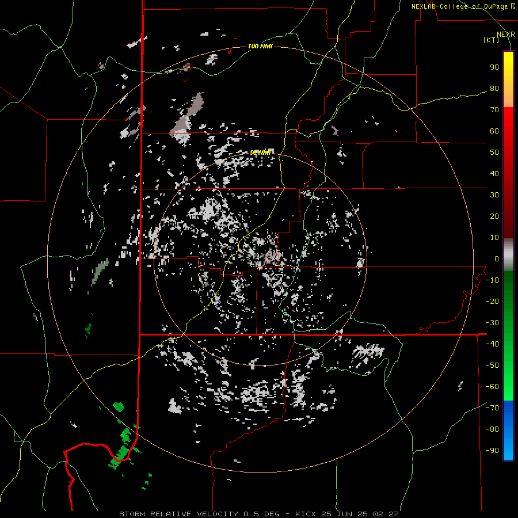Image resolution: width=518 pixels, height=518 pixels.
Task: Click the positive 20 scale label
Action: point(494,216)
